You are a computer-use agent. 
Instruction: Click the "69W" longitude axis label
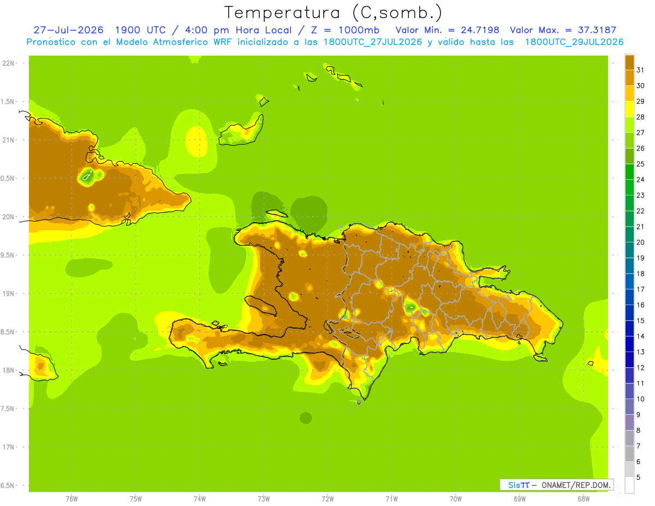[520, 499]
